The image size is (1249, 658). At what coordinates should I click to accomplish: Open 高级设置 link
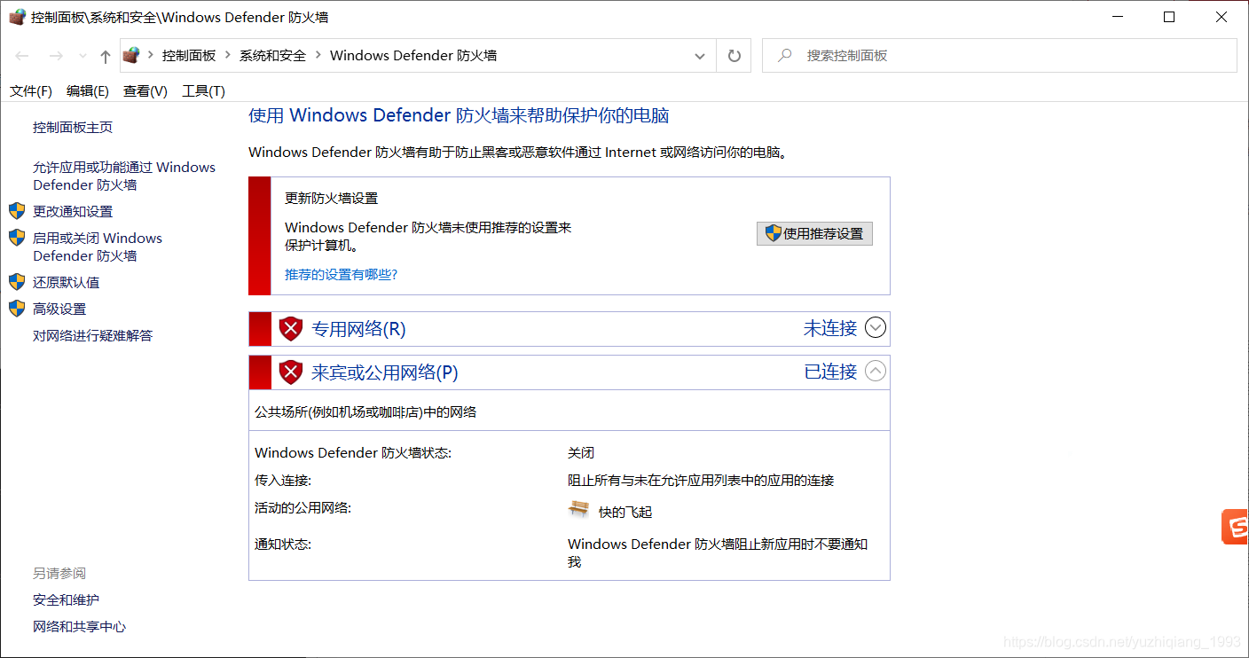point(59,309)
